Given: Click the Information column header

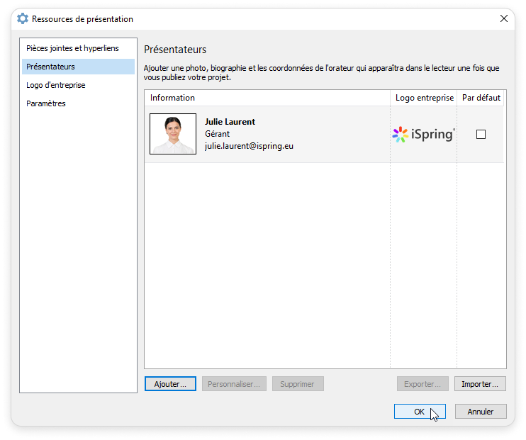Looking at the screenshot, I should [173, 98].
